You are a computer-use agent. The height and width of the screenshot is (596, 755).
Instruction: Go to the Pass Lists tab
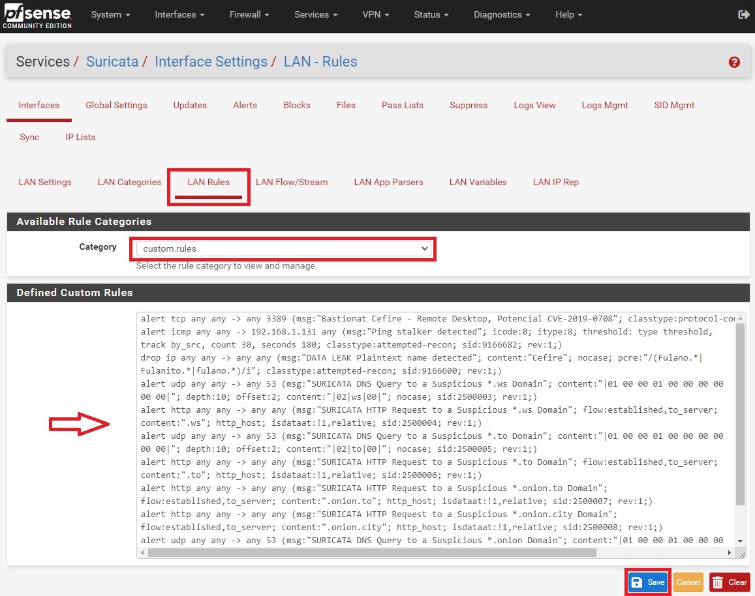tap(402, 106)
